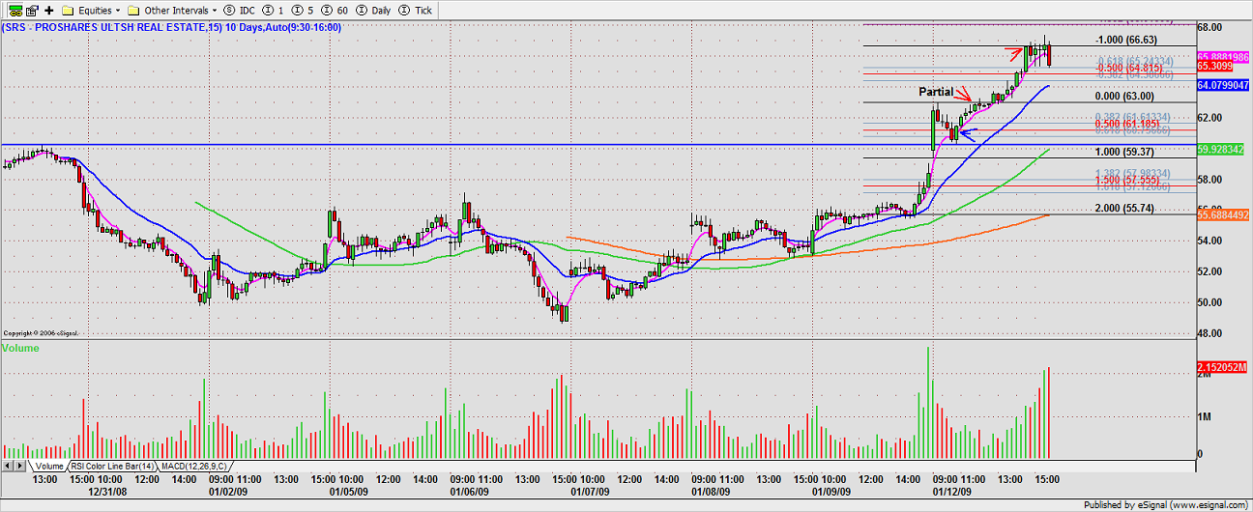Open the RSI Color Line Bar(14) tab
The image size is (1253, 512).
click(113, 466)
